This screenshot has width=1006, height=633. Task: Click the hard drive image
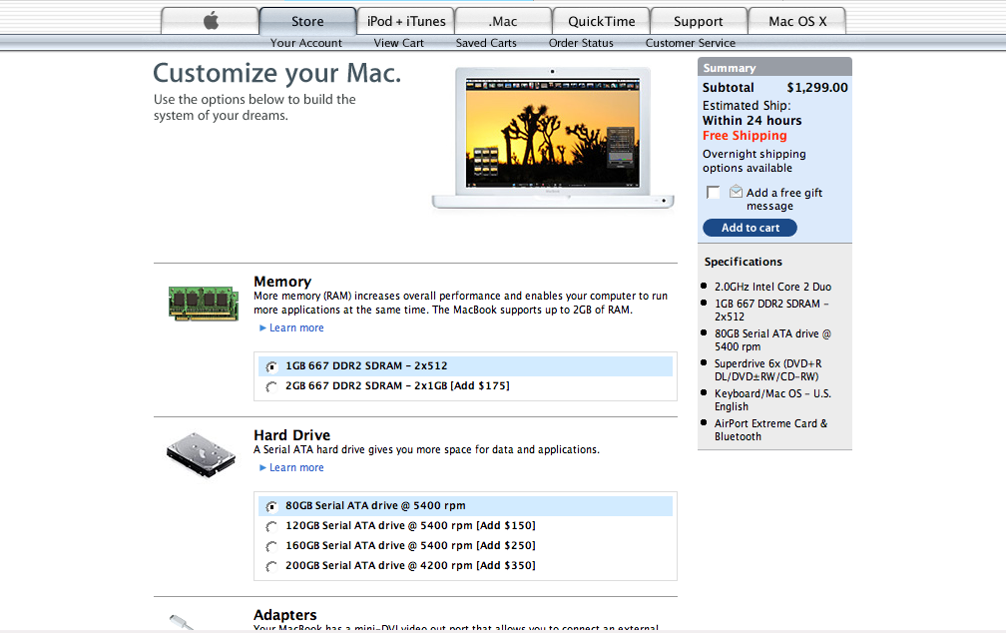[201, 455]
